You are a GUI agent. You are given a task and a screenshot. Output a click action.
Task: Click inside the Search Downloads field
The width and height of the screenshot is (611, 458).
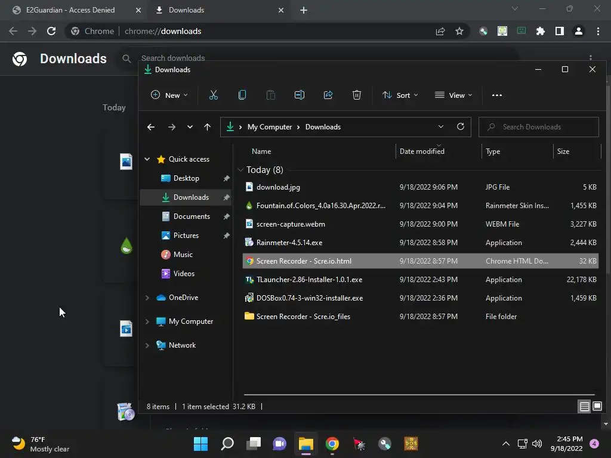[539, 127]
